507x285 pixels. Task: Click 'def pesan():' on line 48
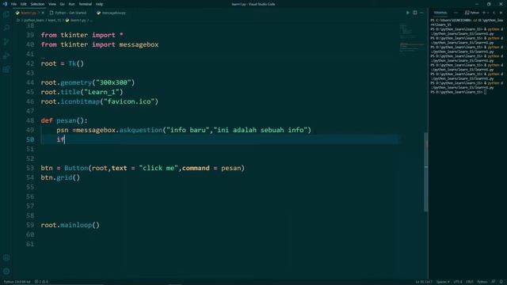point(64,120)
